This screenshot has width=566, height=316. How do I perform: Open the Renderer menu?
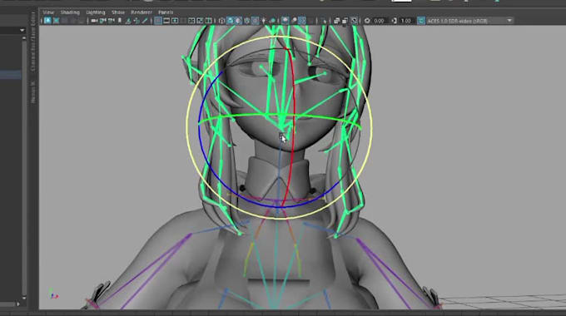click(x=141, y=12)
